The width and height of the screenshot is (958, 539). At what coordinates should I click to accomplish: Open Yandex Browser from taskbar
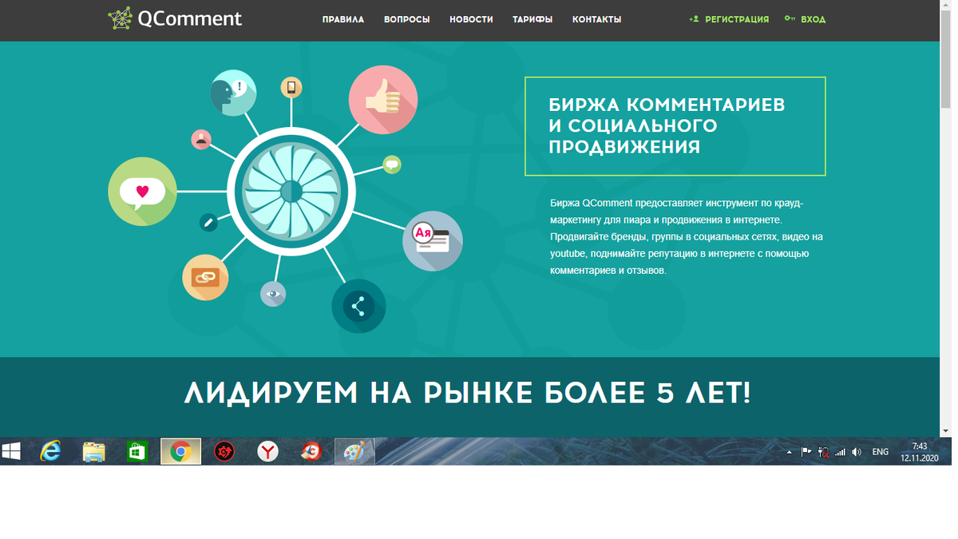[x=267, y=452]
